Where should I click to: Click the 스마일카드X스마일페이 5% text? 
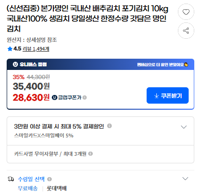44,136
